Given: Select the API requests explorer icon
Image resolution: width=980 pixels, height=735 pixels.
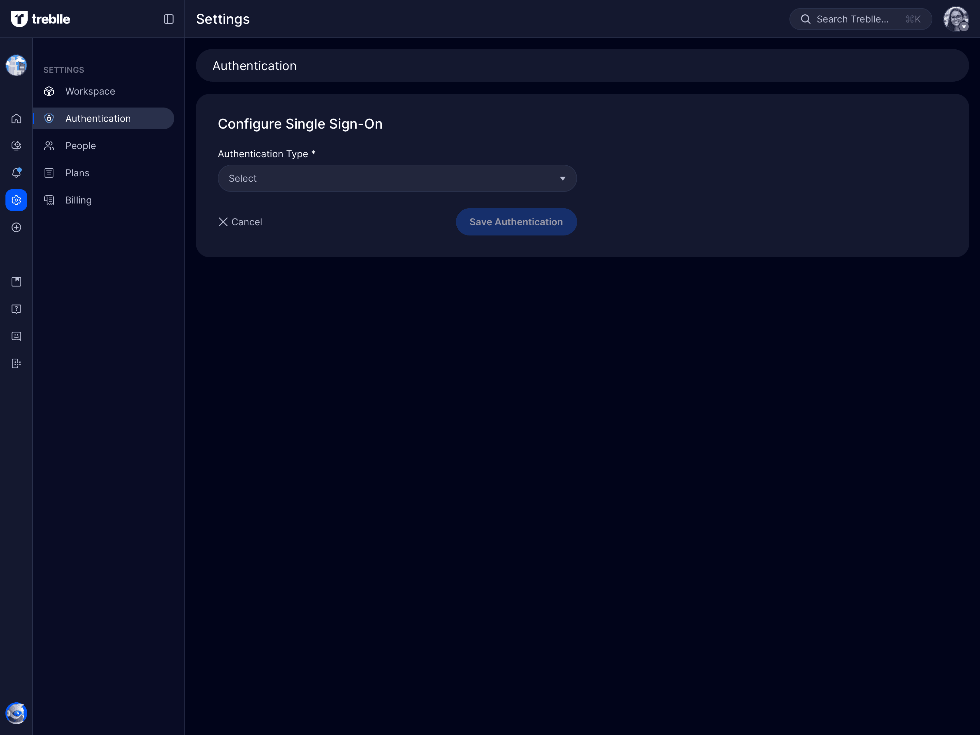Looking at the screenshot, I should click(16, 145).
